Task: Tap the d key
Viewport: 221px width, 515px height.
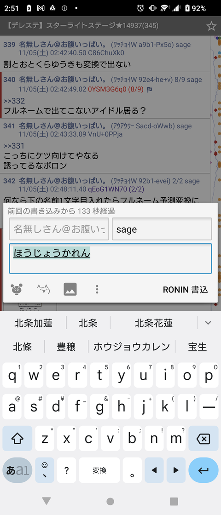Action: 56,406
